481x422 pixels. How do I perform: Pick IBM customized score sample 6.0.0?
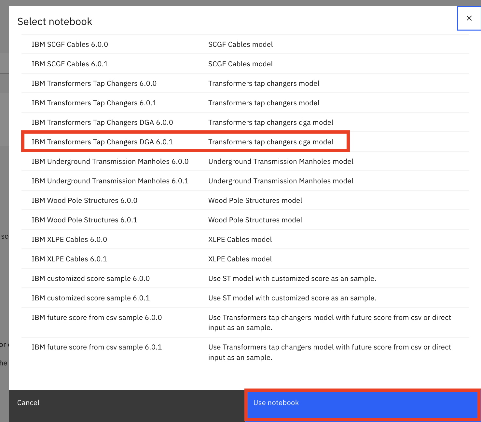tap(245, 278)
